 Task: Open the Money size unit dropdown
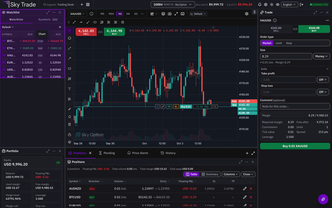click(x=322, y=56)
